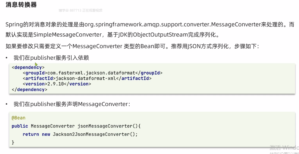Viewport: 299px width, 154px height.
Task: Click the closing dependency tag
Action: pyautogui.click(x=29, y=89)
